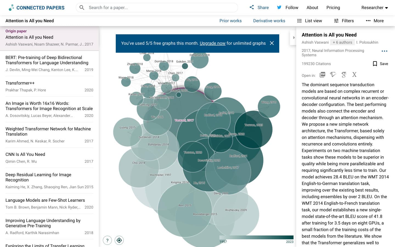
Task: Click the Touvron, 2023 graph node
Action: [253, 130]
